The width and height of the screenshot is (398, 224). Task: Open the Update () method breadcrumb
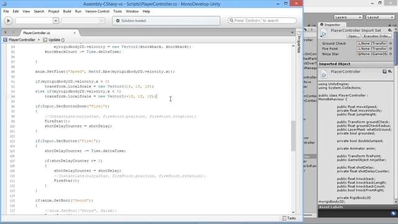[57, 40]
